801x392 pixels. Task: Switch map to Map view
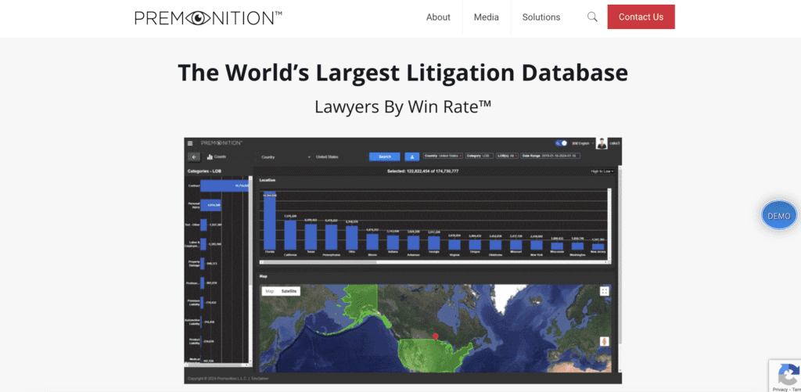(270, 291)
